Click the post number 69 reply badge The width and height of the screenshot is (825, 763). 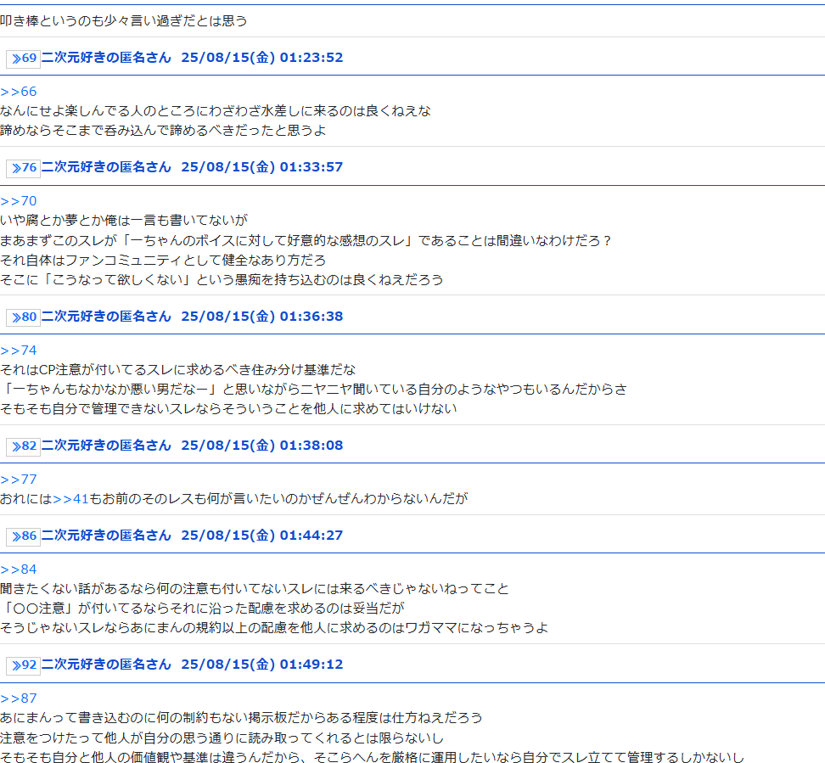tap(24, 59)
